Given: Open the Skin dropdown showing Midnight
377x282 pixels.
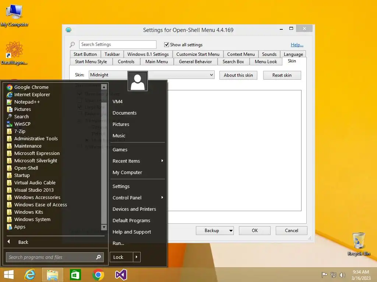Looking at the screenshot, I should point(151,75).
